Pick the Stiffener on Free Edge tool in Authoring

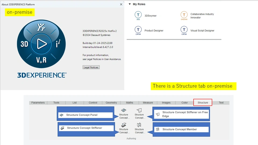click(x=139, y=113)
